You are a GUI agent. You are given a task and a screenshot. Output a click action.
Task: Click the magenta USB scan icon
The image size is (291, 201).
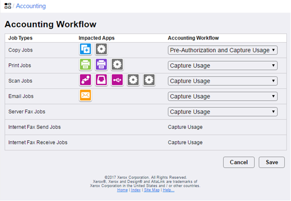pyautogui.click(x=117, y=80)
